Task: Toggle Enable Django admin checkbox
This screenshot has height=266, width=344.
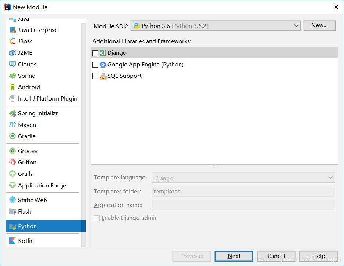Action: coord(97,218)
